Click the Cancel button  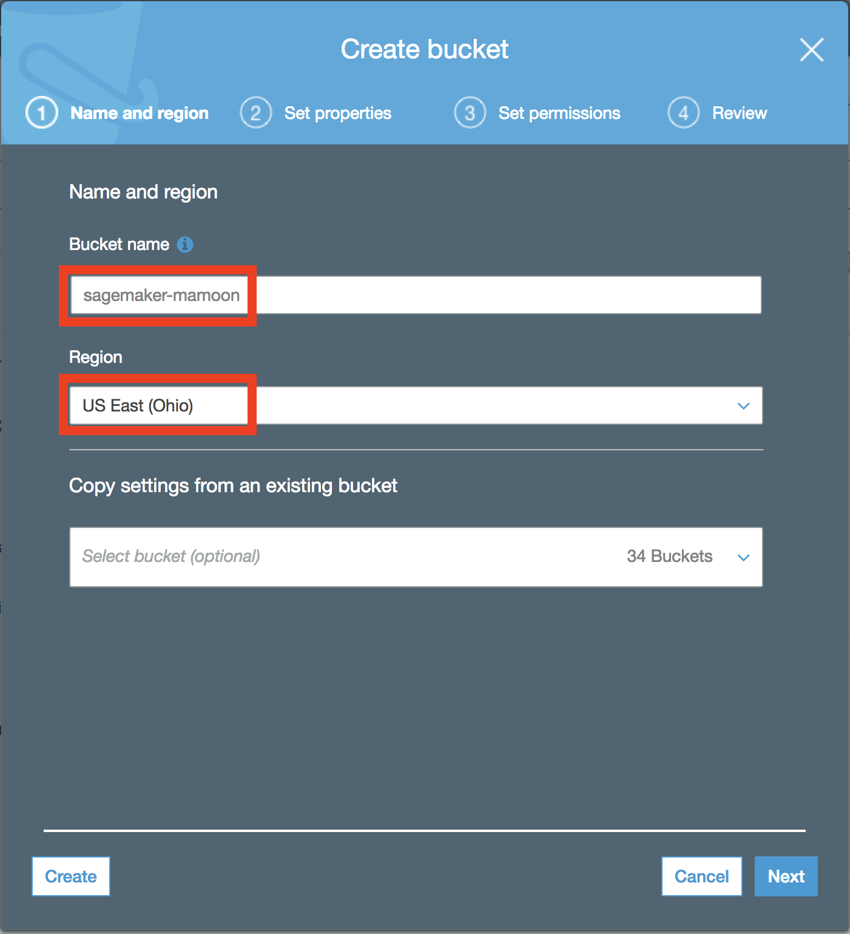(x=701, y=876)
